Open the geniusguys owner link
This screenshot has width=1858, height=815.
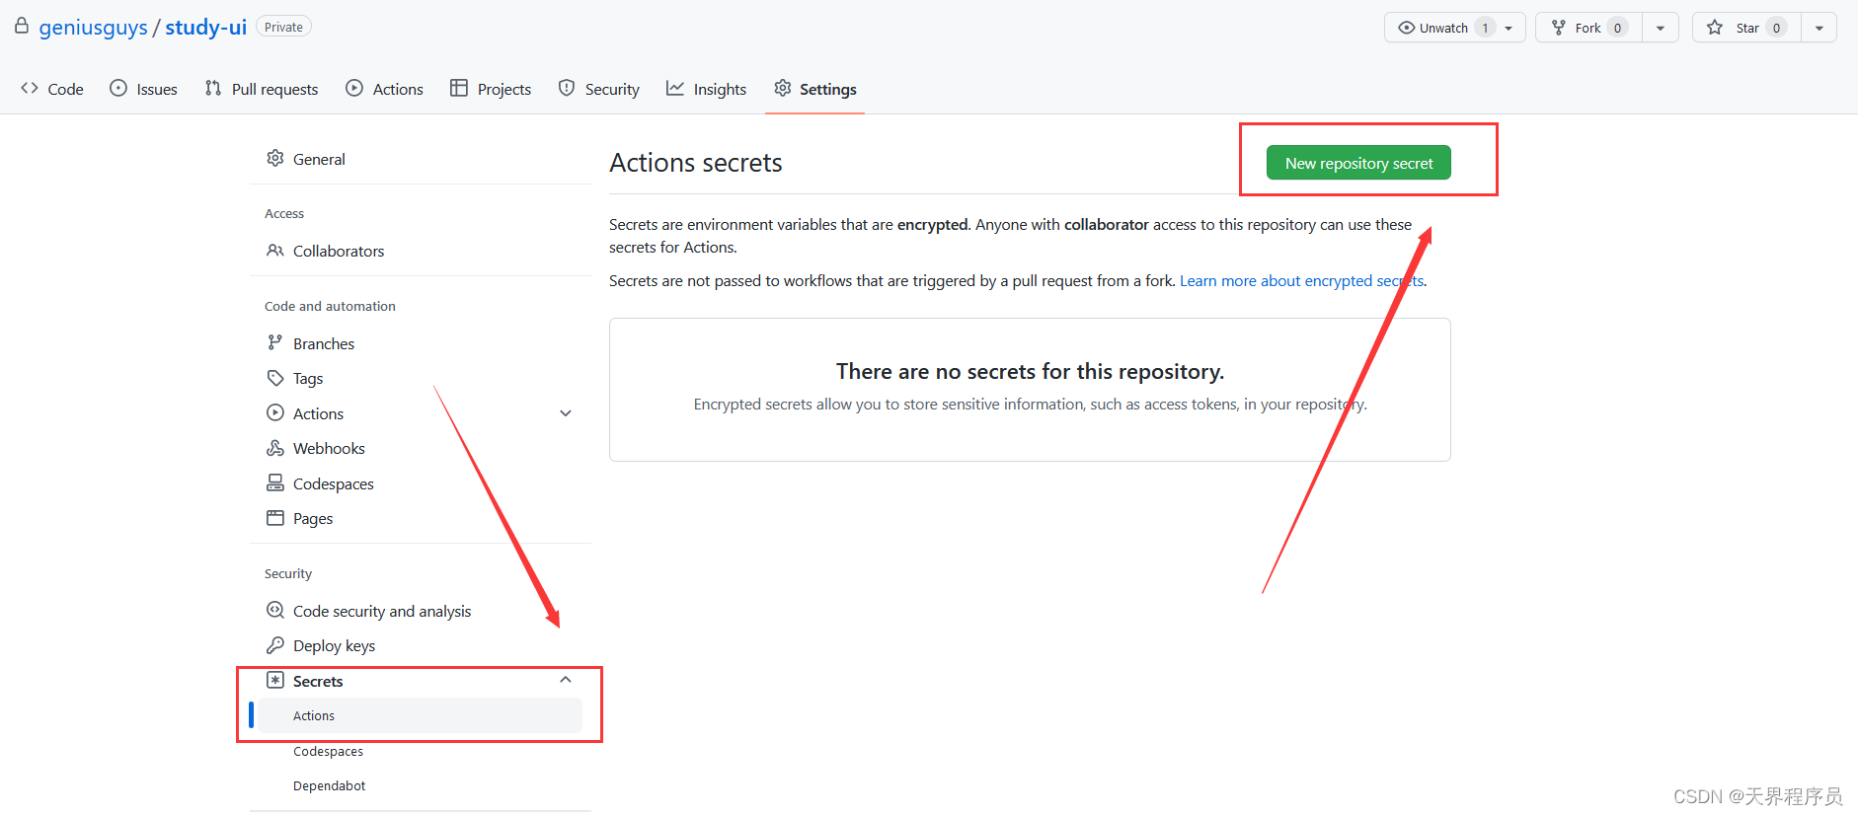point(94,27)
